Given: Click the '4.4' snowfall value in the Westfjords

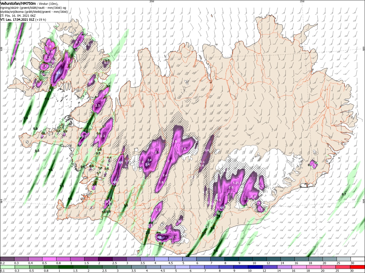Looking at the screenshot, I should [x=58, y=73].
